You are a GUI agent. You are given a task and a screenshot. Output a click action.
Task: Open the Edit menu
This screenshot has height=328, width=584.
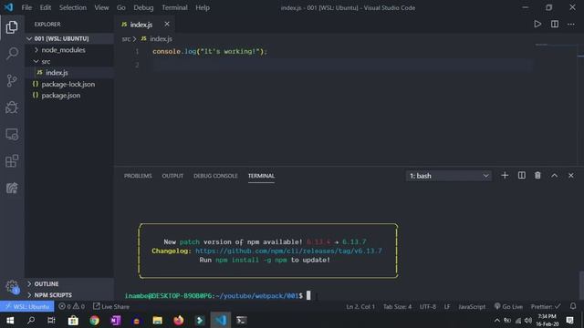[46, 7]
